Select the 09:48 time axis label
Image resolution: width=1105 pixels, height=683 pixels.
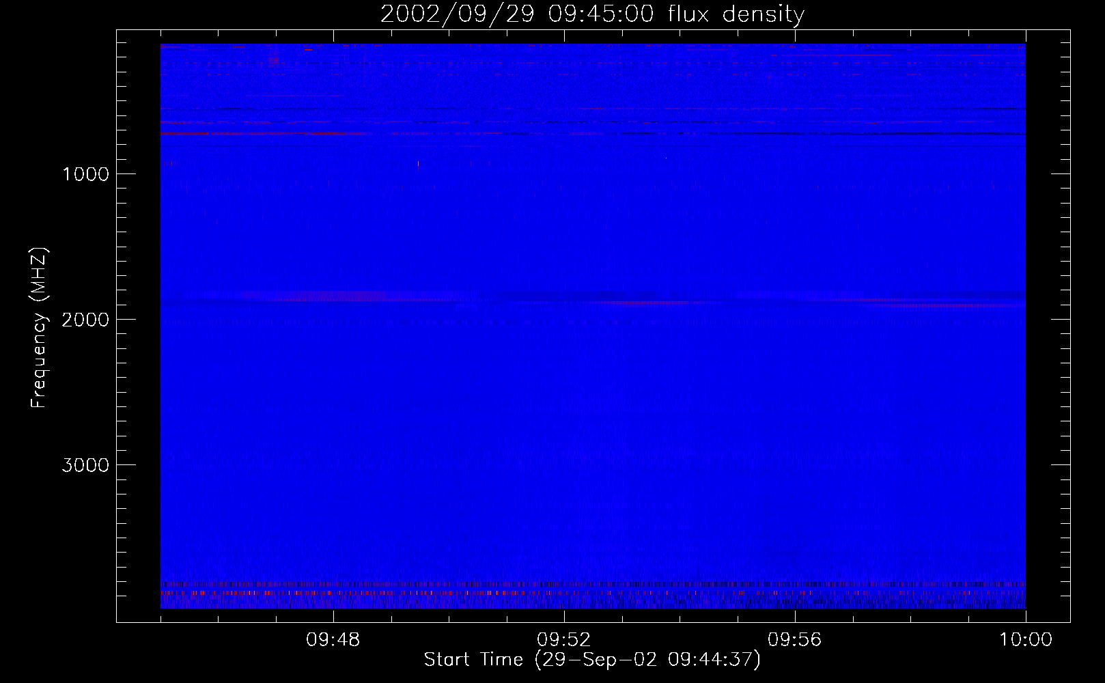[333, 640]
